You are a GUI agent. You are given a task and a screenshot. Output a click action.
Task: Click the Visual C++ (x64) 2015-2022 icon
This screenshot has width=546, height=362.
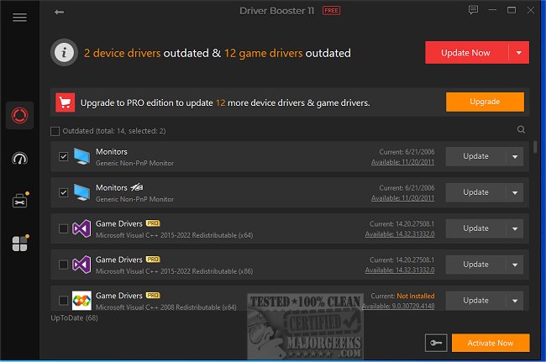click(x=81, y=228)
